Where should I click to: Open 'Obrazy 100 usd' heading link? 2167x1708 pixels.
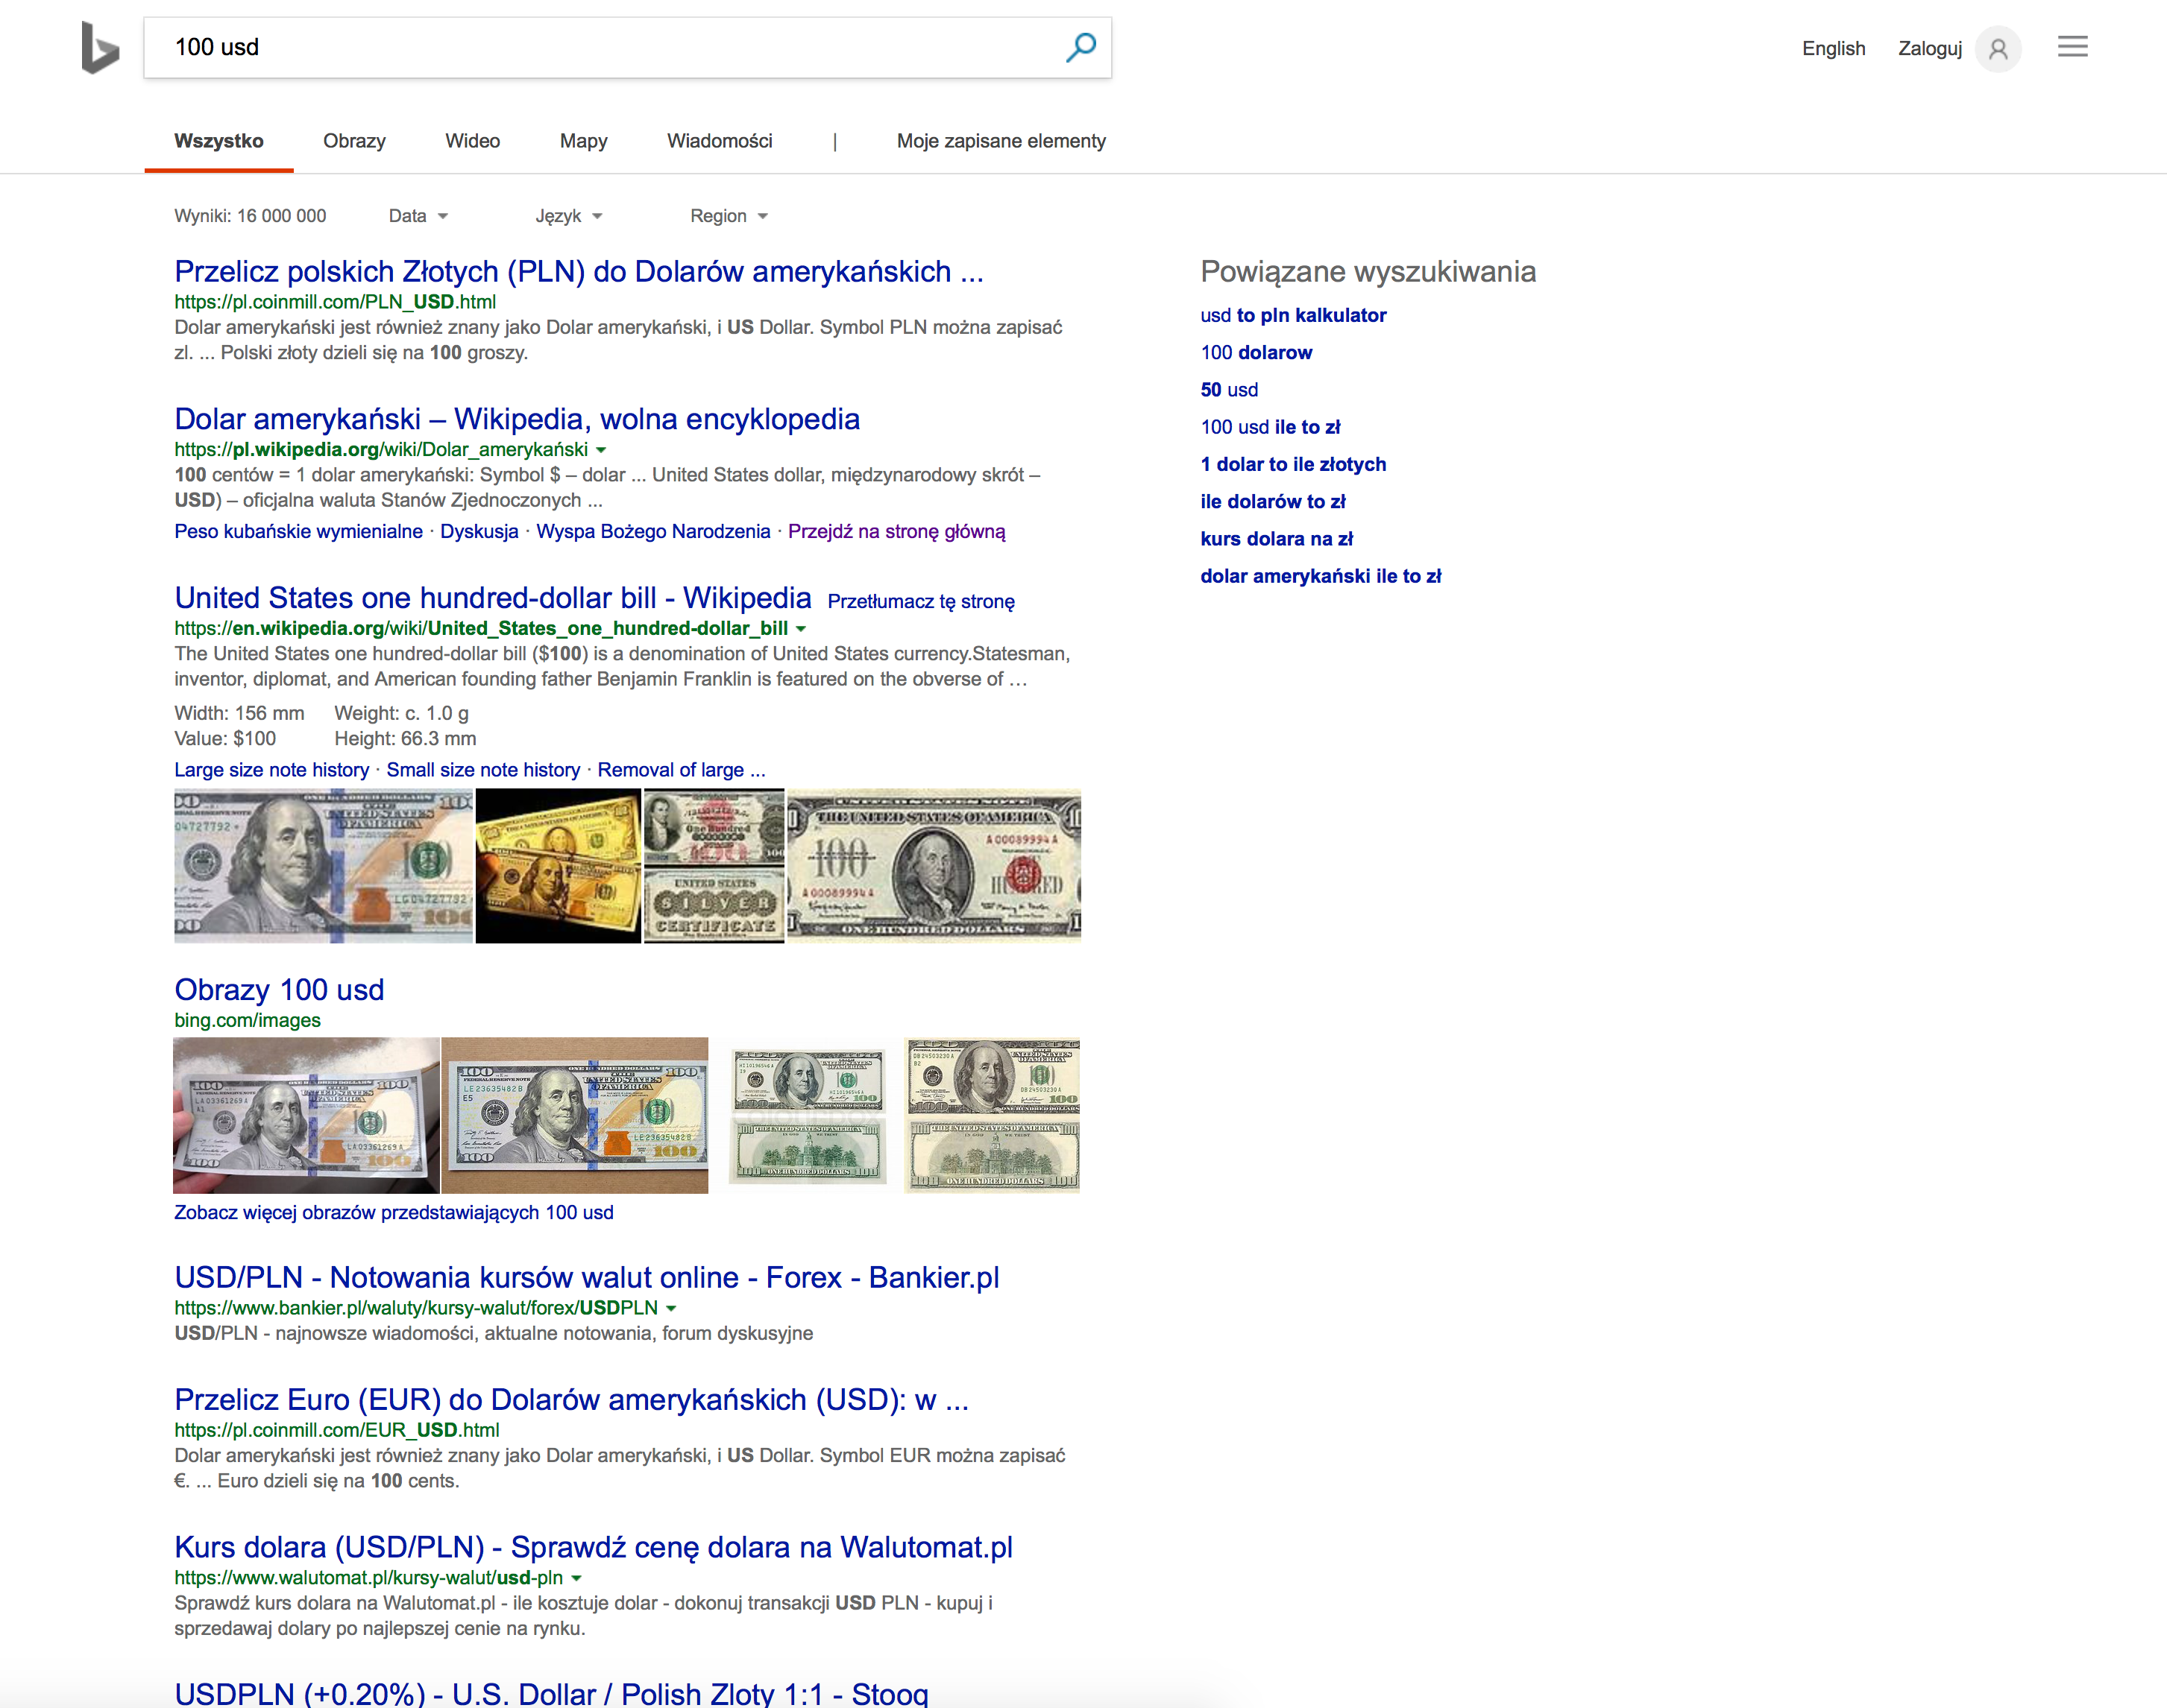click(x=279, y=990)
